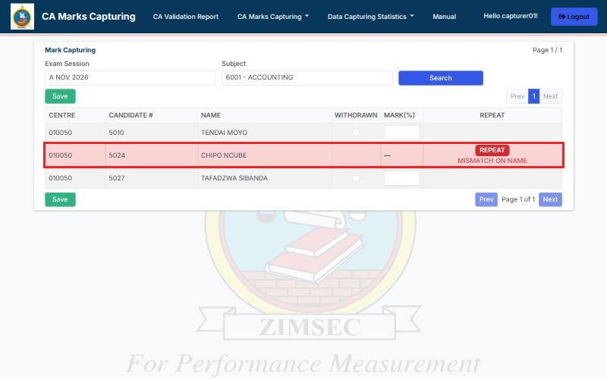Image resolution: width=607 pixels, height=379 pixels.
Task: Focus the mark field for Tafadzwa Sibanda
Action: 402,178
